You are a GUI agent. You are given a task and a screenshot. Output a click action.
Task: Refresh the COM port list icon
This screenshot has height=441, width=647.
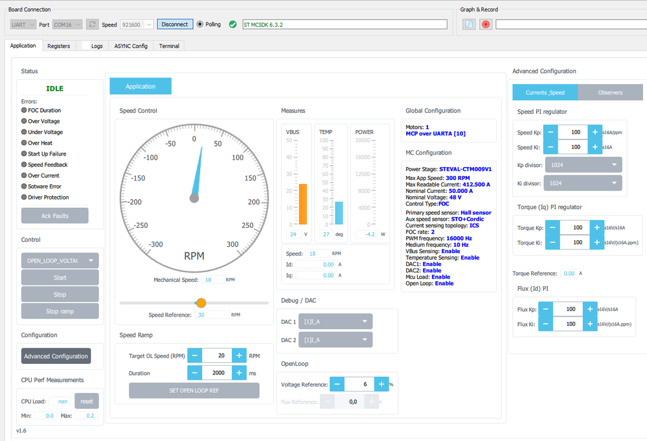(x=93, y=25)
